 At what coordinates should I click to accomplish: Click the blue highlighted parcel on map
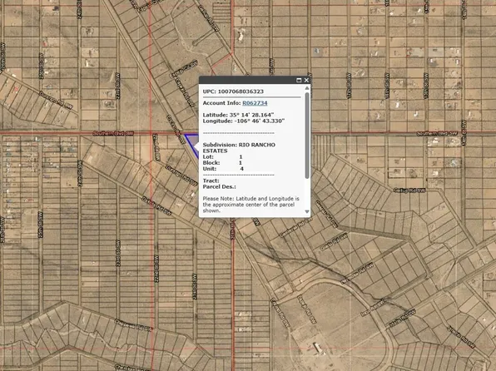tap(191, 141)
